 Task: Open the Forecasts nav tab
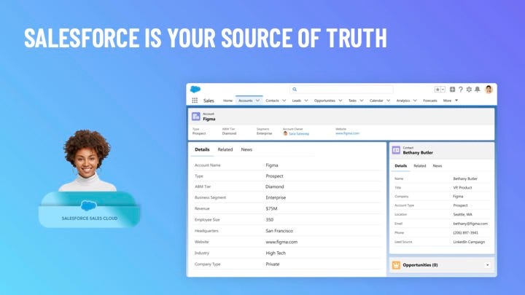coord(430,101)
